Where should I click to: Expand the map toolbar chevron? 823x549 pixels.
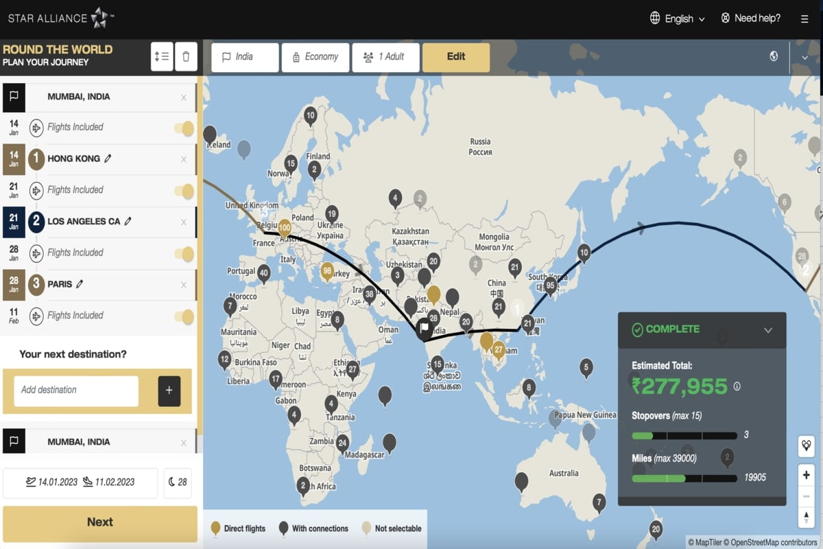804,56
